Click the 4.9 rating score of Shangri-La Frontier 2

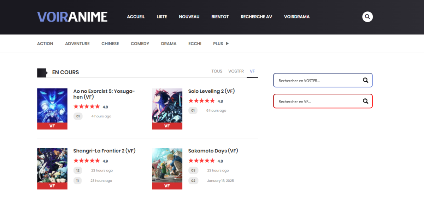point(105,161)
